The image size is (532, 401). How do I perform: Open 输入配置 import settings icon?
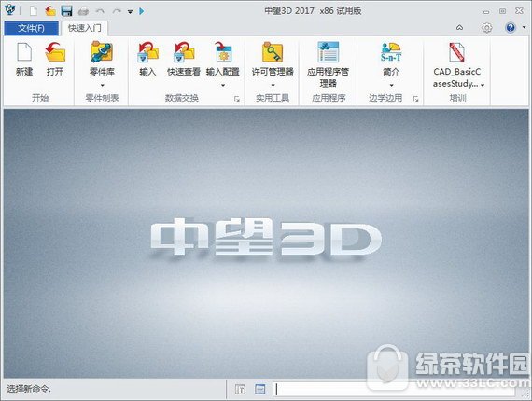click(x=223, y=52)
